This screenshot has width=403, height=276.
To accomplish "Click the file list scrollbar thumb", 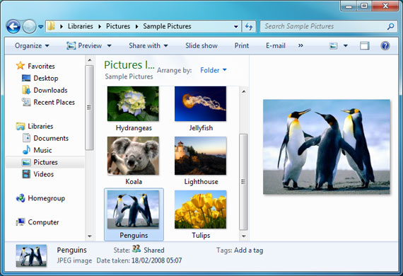I will [243, 182].
